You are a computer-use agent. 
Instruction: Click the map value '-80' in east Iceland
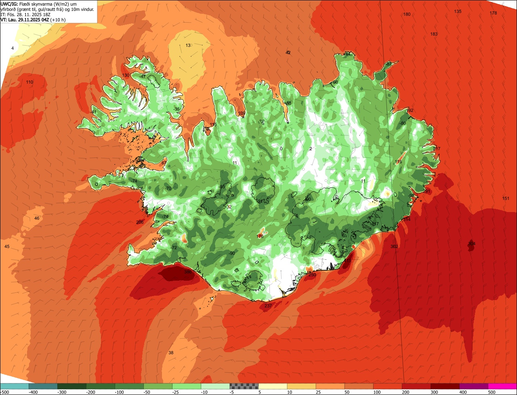coord(402,123)
